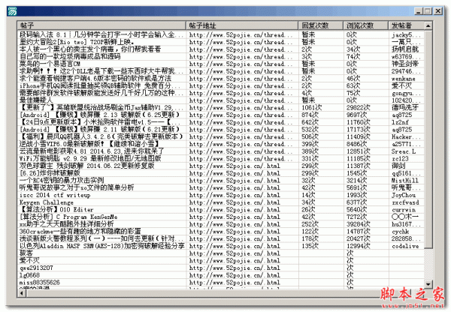
Task: Click the view count 39284次
Action: click(358, 224)
